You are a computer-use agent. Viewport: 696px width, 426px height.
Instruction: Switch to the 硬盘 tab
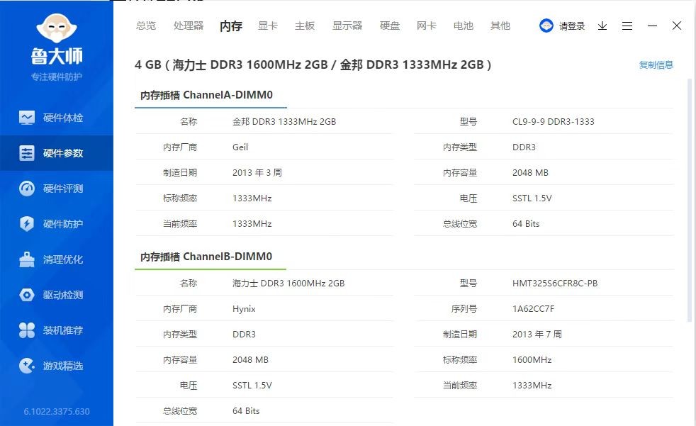pyautogui.click(x=390, y=26)
